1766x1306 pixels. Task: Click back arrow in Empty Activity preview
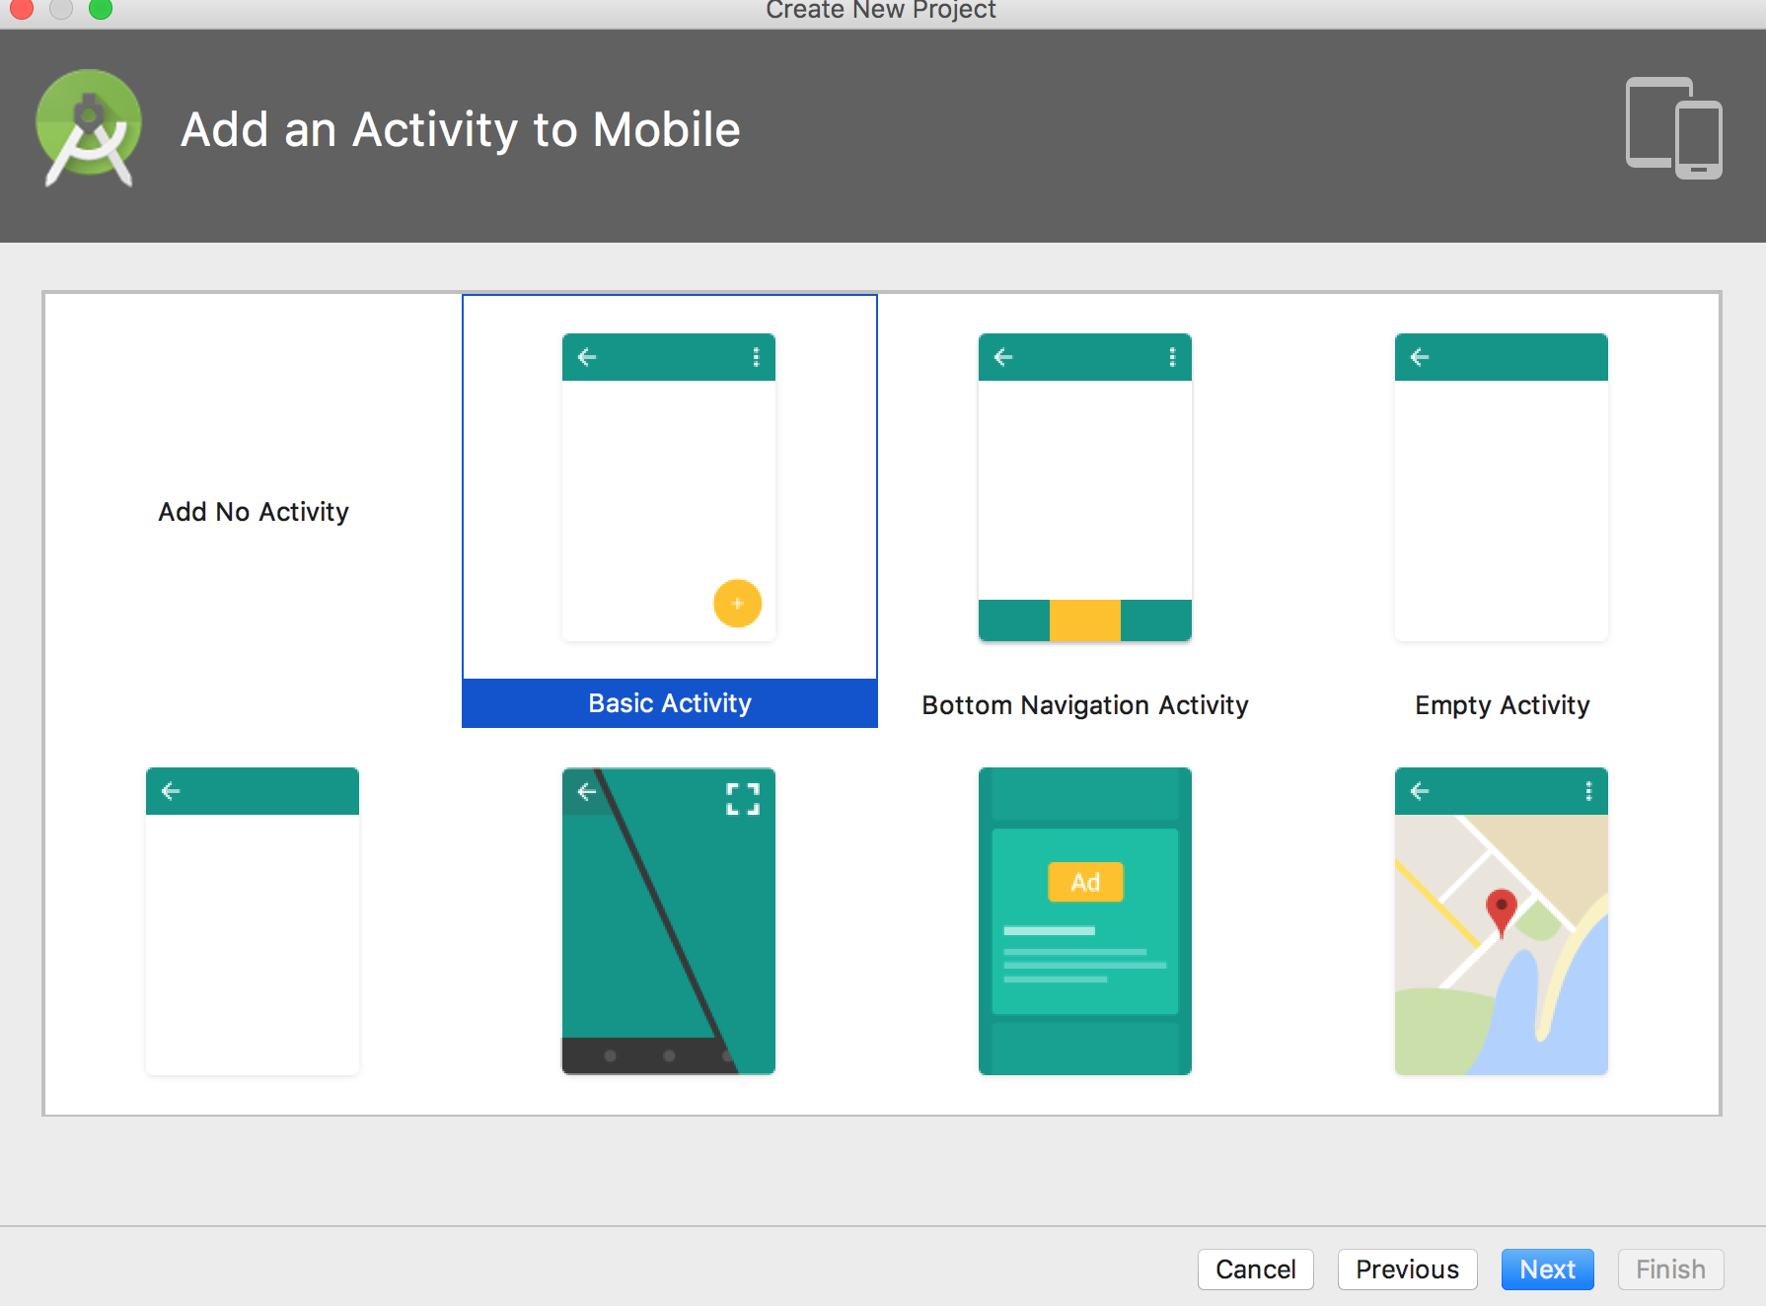[1420, 357]
